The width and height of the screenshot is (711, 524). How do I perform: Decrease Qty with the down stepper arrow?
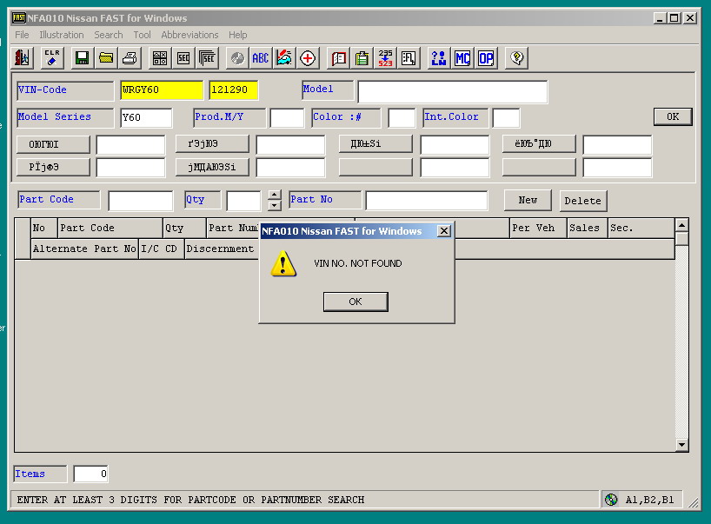point(274,205)
